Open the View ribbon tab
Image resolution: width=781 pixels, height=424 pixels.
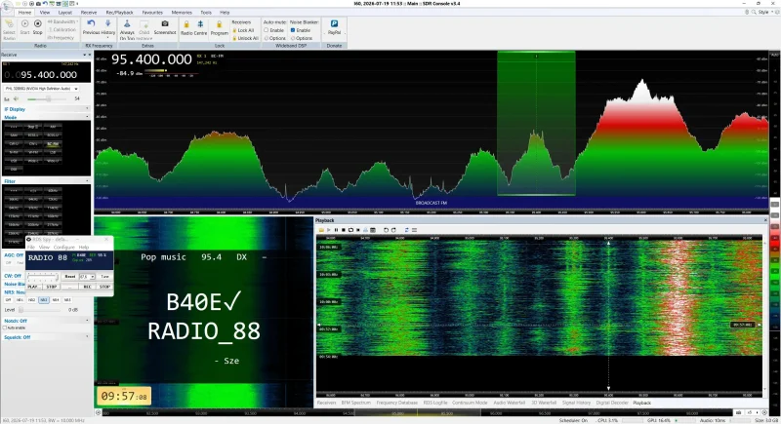click(45, 13)
